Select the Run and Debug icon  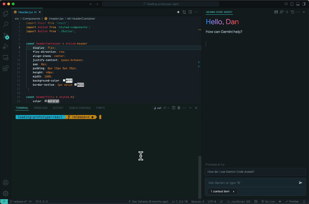click(x=6, y=46)
